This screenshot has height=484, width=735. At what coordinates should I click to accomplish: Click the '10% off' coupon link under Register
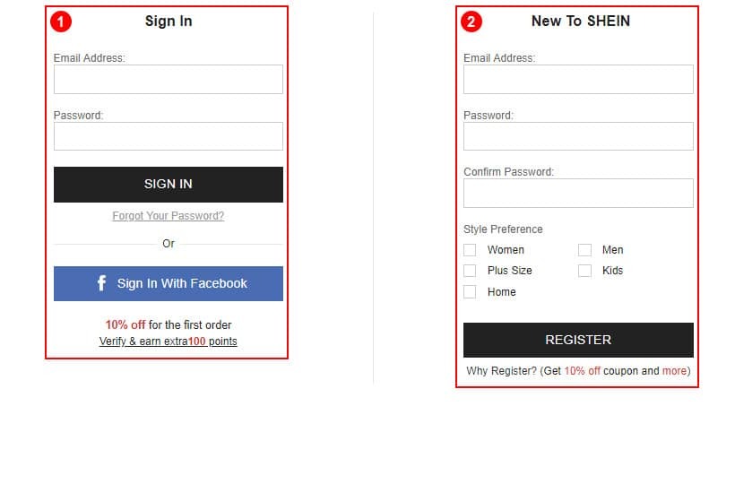click(583, 370)
